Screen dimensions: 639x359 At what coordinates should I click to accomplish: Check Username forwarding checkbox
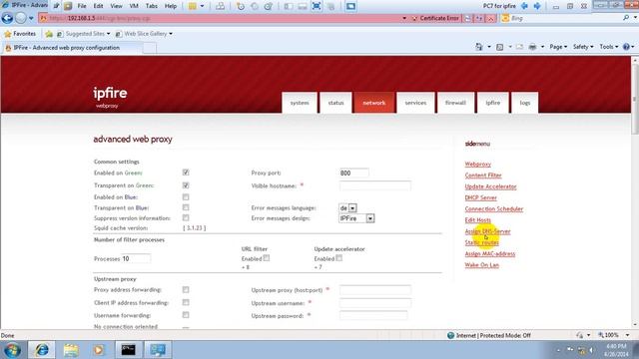pos(186,315)
